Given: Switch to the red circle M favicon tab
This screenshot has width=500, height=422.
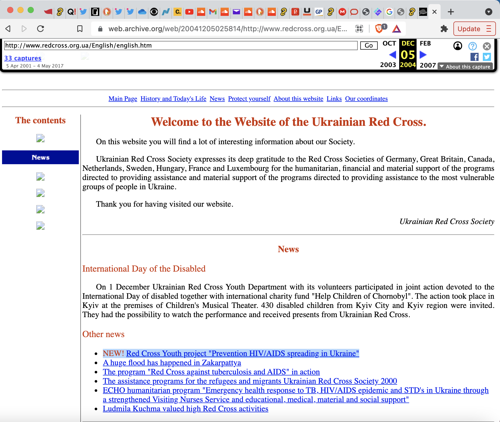Looking at the screenshot, I should tap(342, 12).
